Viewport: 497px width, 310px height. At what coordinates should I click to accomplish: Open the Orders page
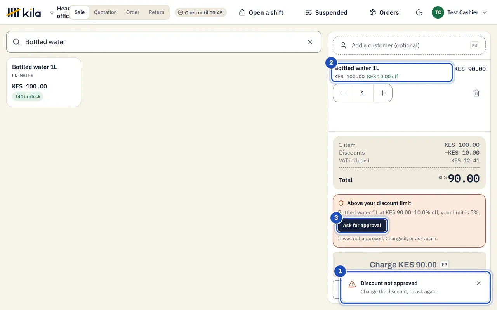[384, 12]
